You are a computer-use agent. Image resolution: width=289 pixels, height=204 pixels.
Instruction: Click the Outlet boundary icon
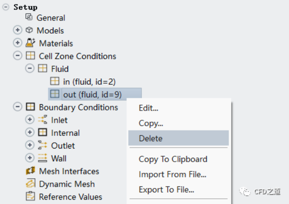click(x=43, y=145)
